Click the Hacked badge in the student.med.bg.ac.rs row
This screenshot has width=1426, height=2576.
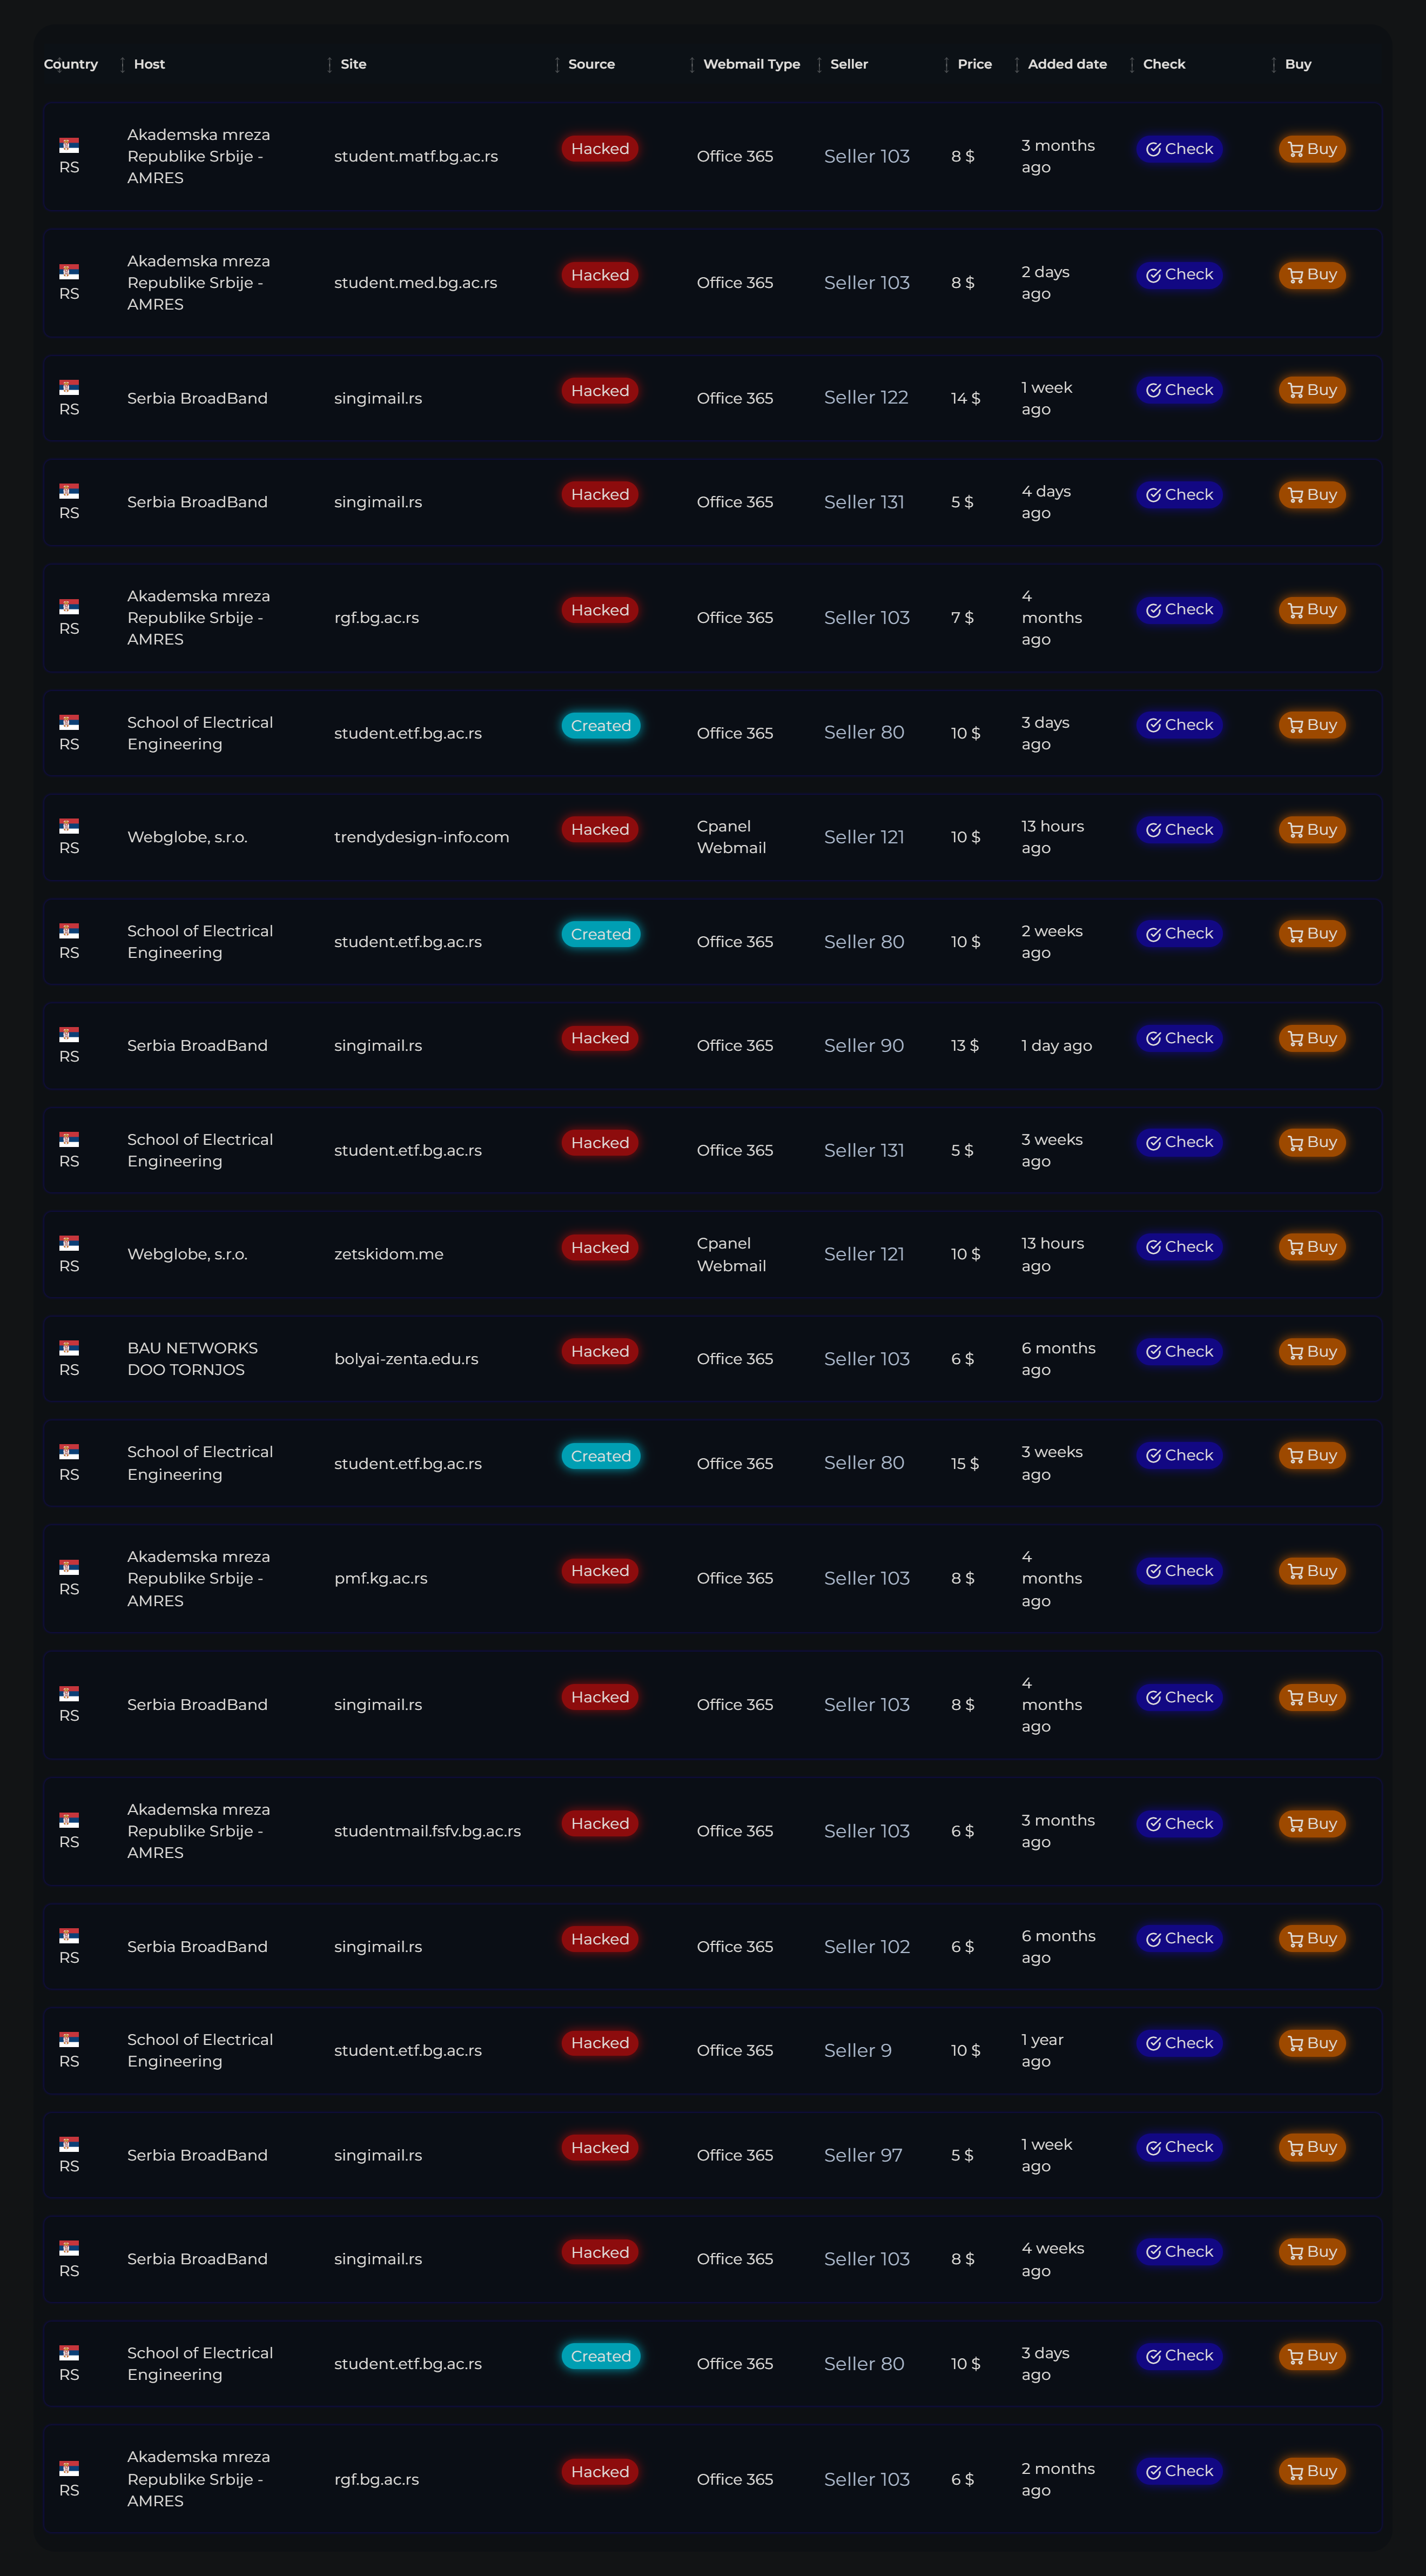pos(600,275)
